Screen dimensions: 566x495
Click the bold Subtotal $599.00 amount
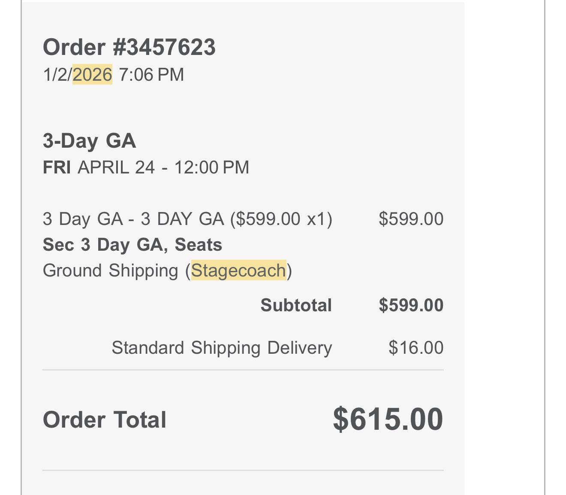(x=411, y=305)
